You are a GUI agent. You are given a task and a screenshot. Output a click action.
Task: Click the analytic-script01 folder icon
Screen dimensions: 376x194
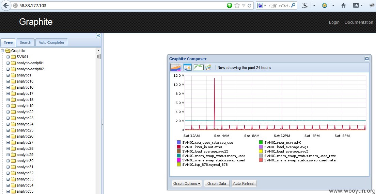click(x=13, y=63)
